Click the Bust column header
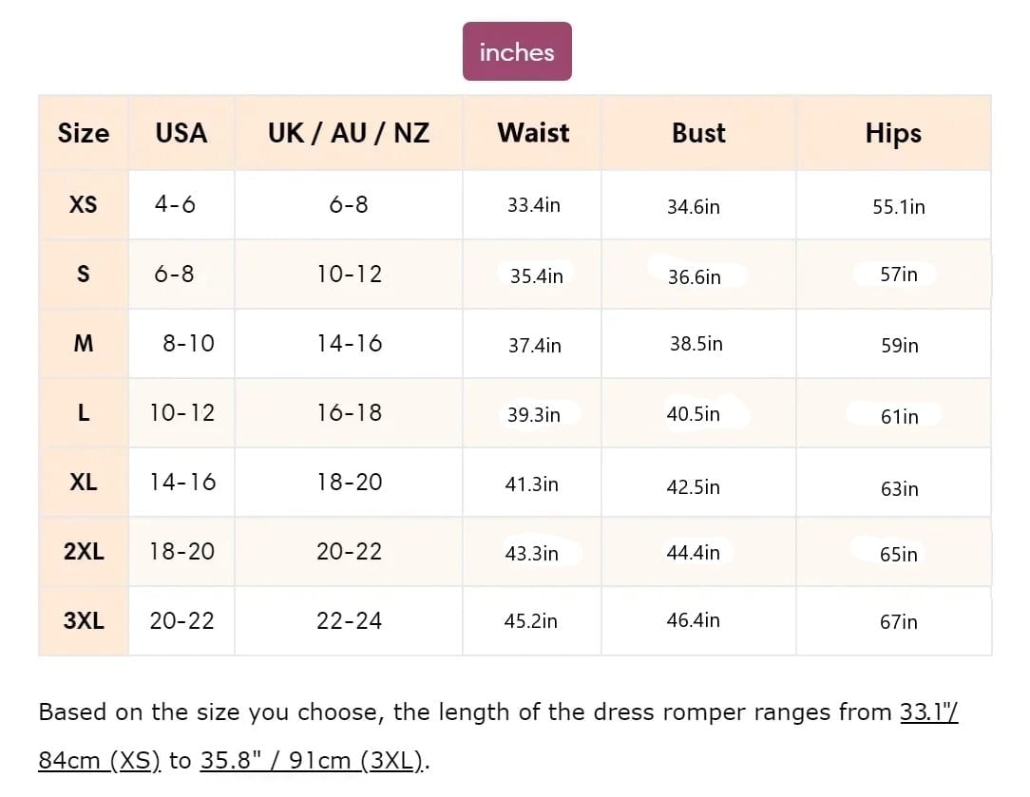 tap(698, 133)
